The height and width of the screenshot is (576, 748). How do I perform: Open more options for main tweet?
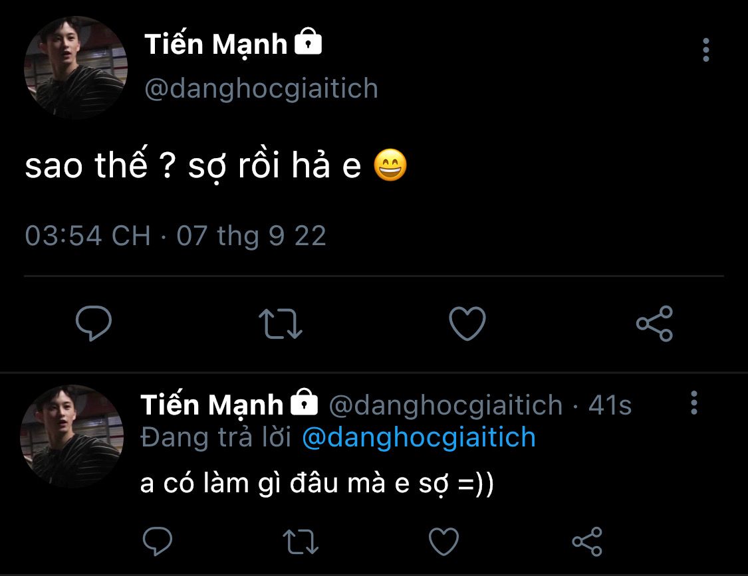click(x=705, y=50)
